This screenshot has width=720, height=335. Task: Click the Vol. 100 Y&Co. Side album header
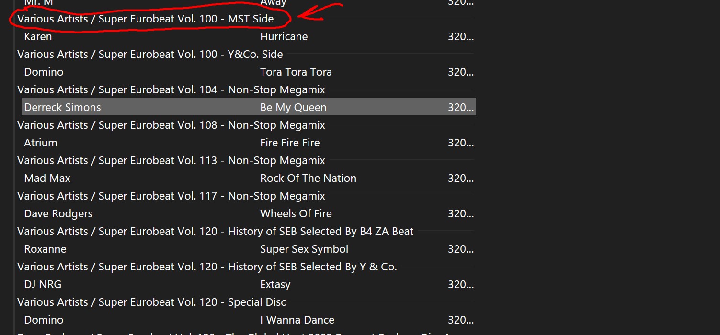(150, 55)
